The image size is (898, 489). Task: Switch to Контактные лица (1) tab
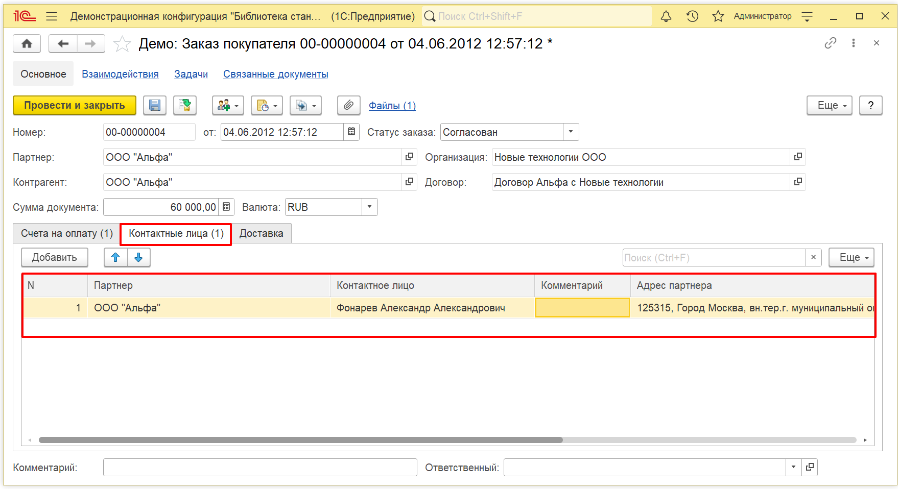(x=176, y=233)
